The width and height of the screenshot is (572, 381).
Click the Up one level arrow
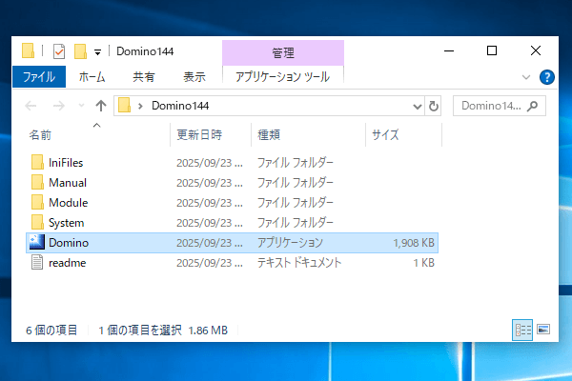click(x=101, y=106)
